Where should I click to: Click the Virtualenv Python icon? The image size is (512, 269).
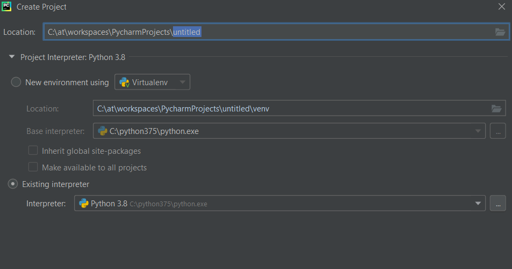[125, 83]
